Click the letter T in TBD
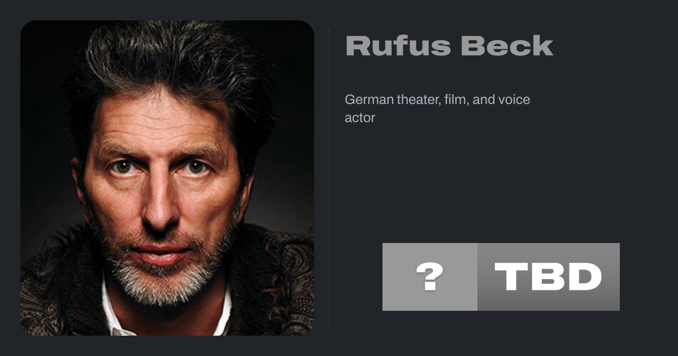The width and height of the screenshot is (678, 356). 512,277
